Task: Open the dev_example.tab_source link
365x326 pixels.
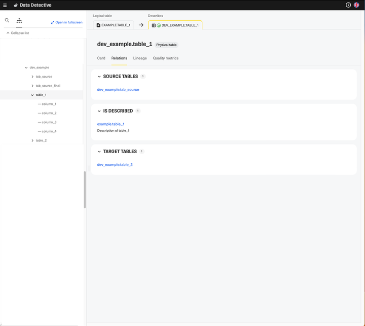Action: tap(118, 90)
